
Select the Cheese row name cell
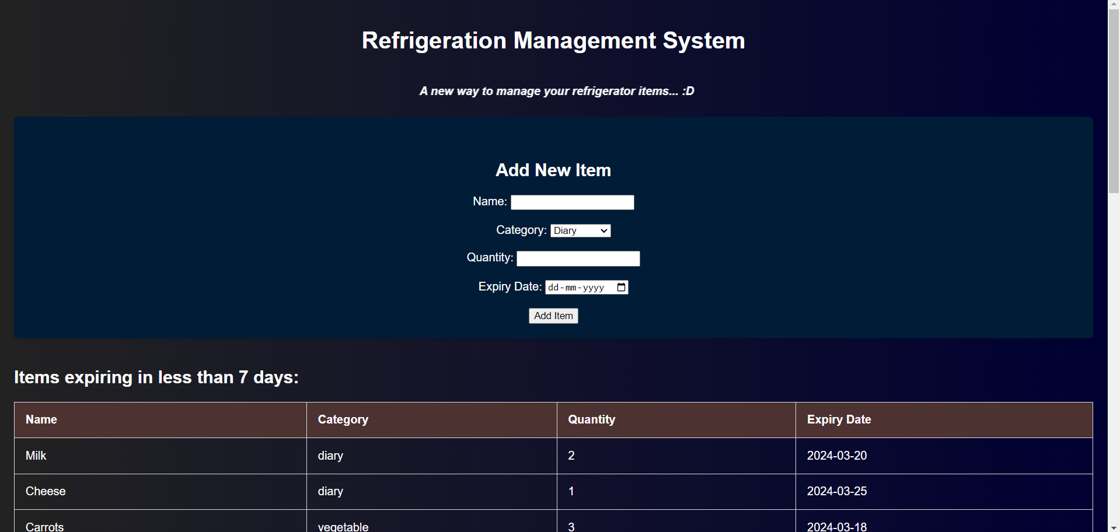click(x=46, y=491)
